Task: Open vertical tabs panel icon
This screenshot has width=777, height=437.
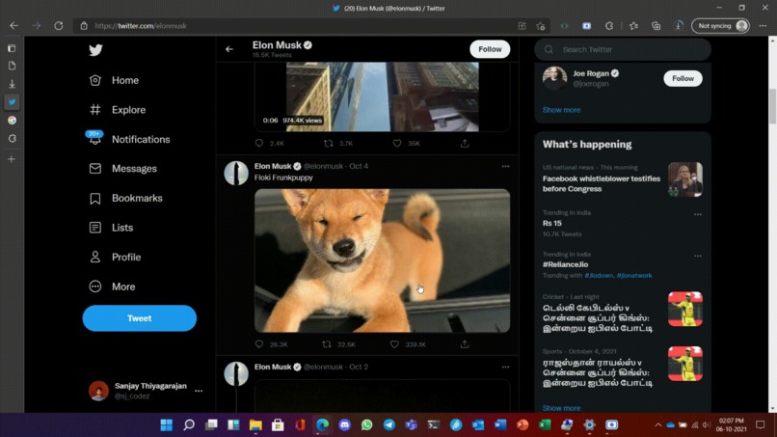Action: pyautogui.click(x=12, y=48)
